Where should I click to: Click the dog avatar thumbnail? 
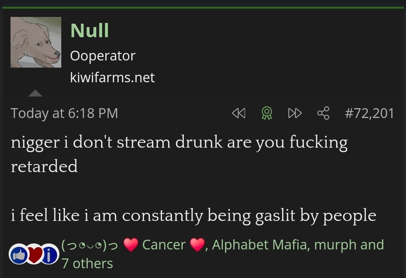coord(36,42)
